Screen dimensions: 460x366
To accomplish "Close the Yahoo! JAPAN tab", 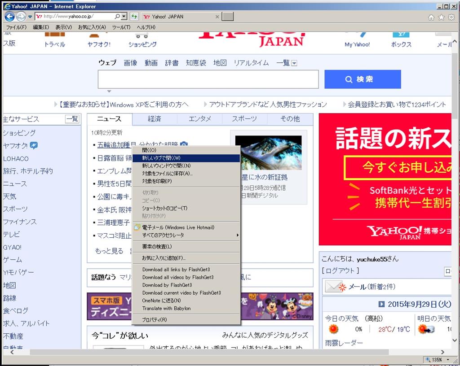I will pyautogui.click(x=217, y=17).
